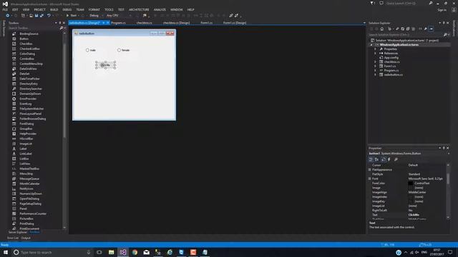The height and width of the screenshot is (257, 458).
Task: Click the Task View taskbar icon
Action: [x=99, y=252]
